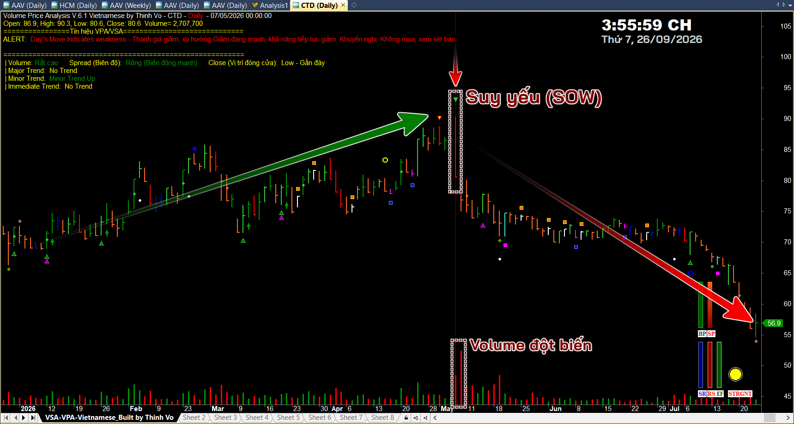This screenshot has height=424, width=794.
Task: Click the yellow circle strength indicator
Action: [735, 374]
